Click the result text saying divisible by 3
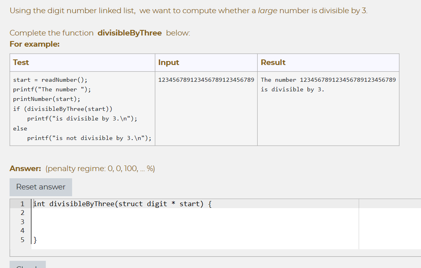The width and height of the screenshot is (421, 268). click(x=296, y=89)
